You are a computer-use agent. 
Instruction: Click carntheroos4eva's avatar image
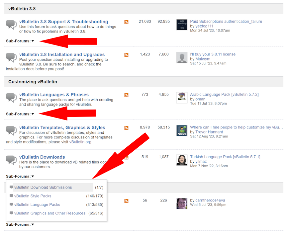[x=182, y=203]
